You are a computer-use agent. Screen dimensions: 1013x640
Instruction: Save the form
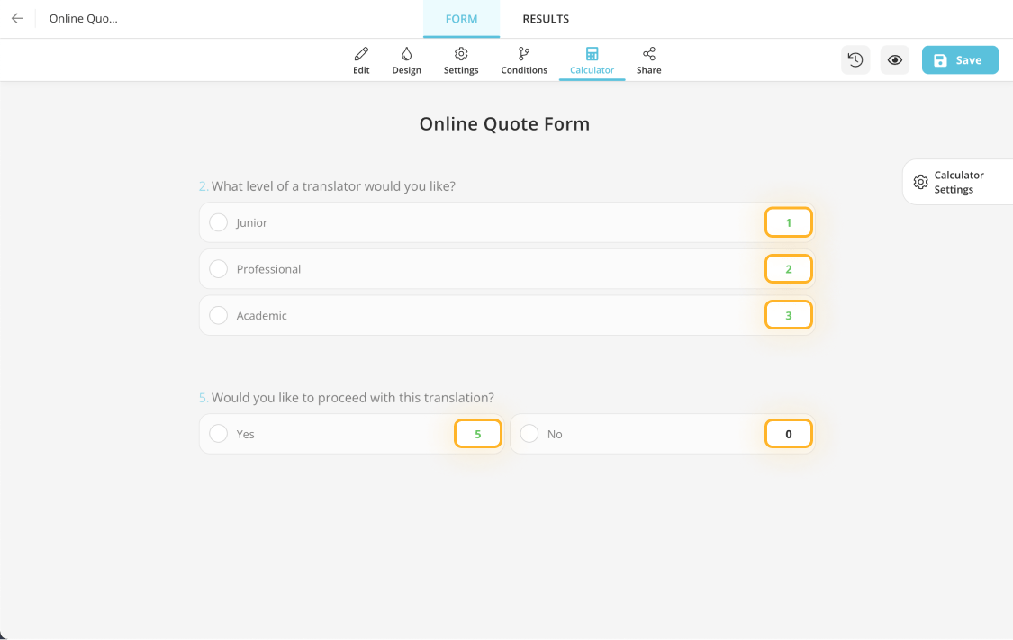[x=960, y=59]
